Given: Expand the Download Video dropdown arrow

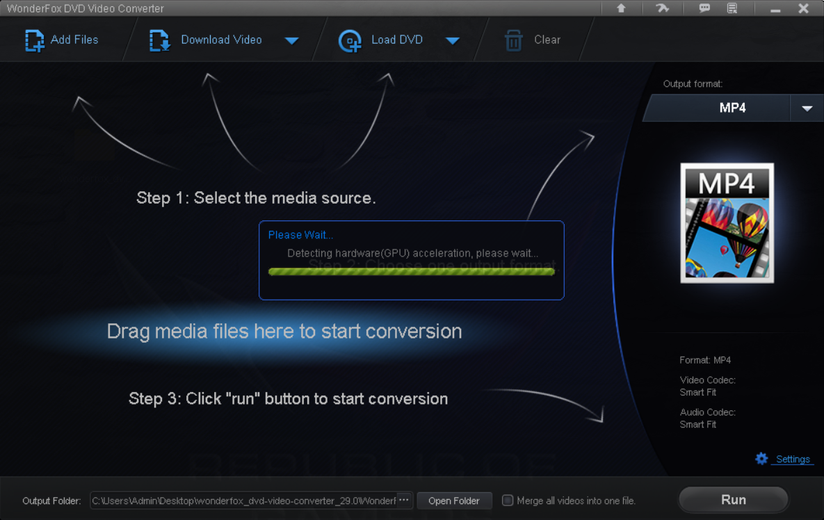Looking at the screenshot, I should coord(291,40).
